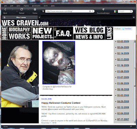Screen dimensions: 137x129
Task: Open the Bookmarks menu
Action: pyautogui.click(x=36, y=6)
